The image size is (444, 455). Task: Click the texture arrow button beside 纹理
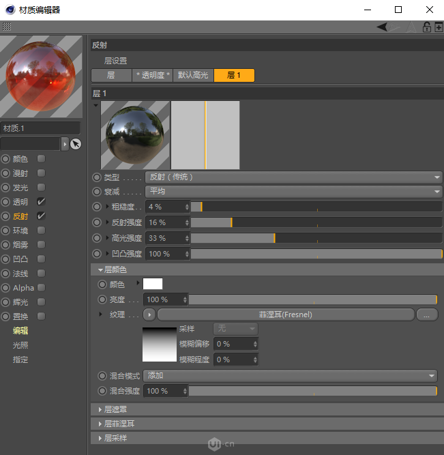point(149,314)
